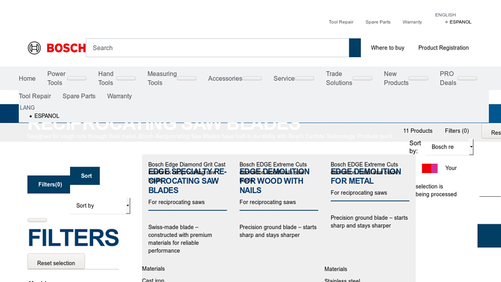Click into the Search input field
This screenshot has width=501, height=282.
click(217, 48)
